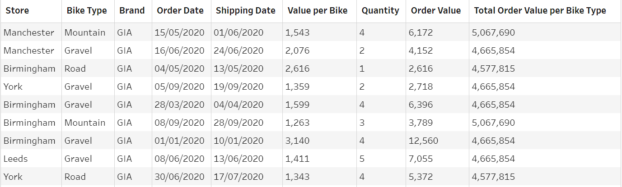Screen dimensions: 622x187
Task: Select the Value per Bike header
Action: pos(318,11)
